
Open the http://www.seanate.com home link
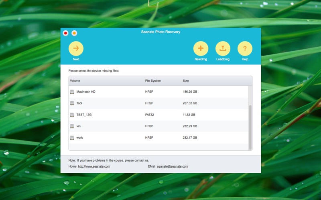tap(94, 166)
